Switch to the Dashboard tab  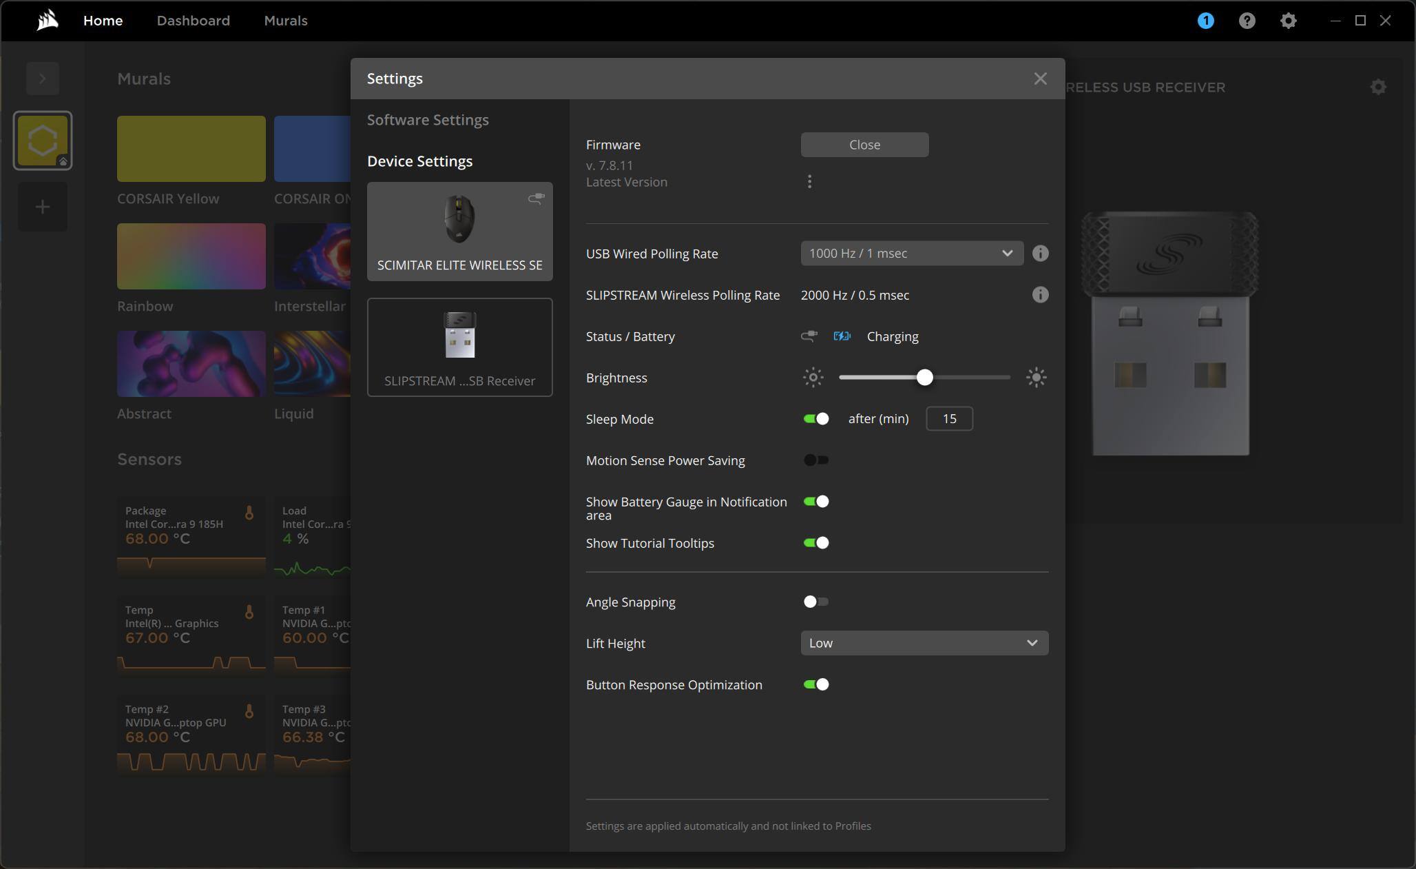193,21
